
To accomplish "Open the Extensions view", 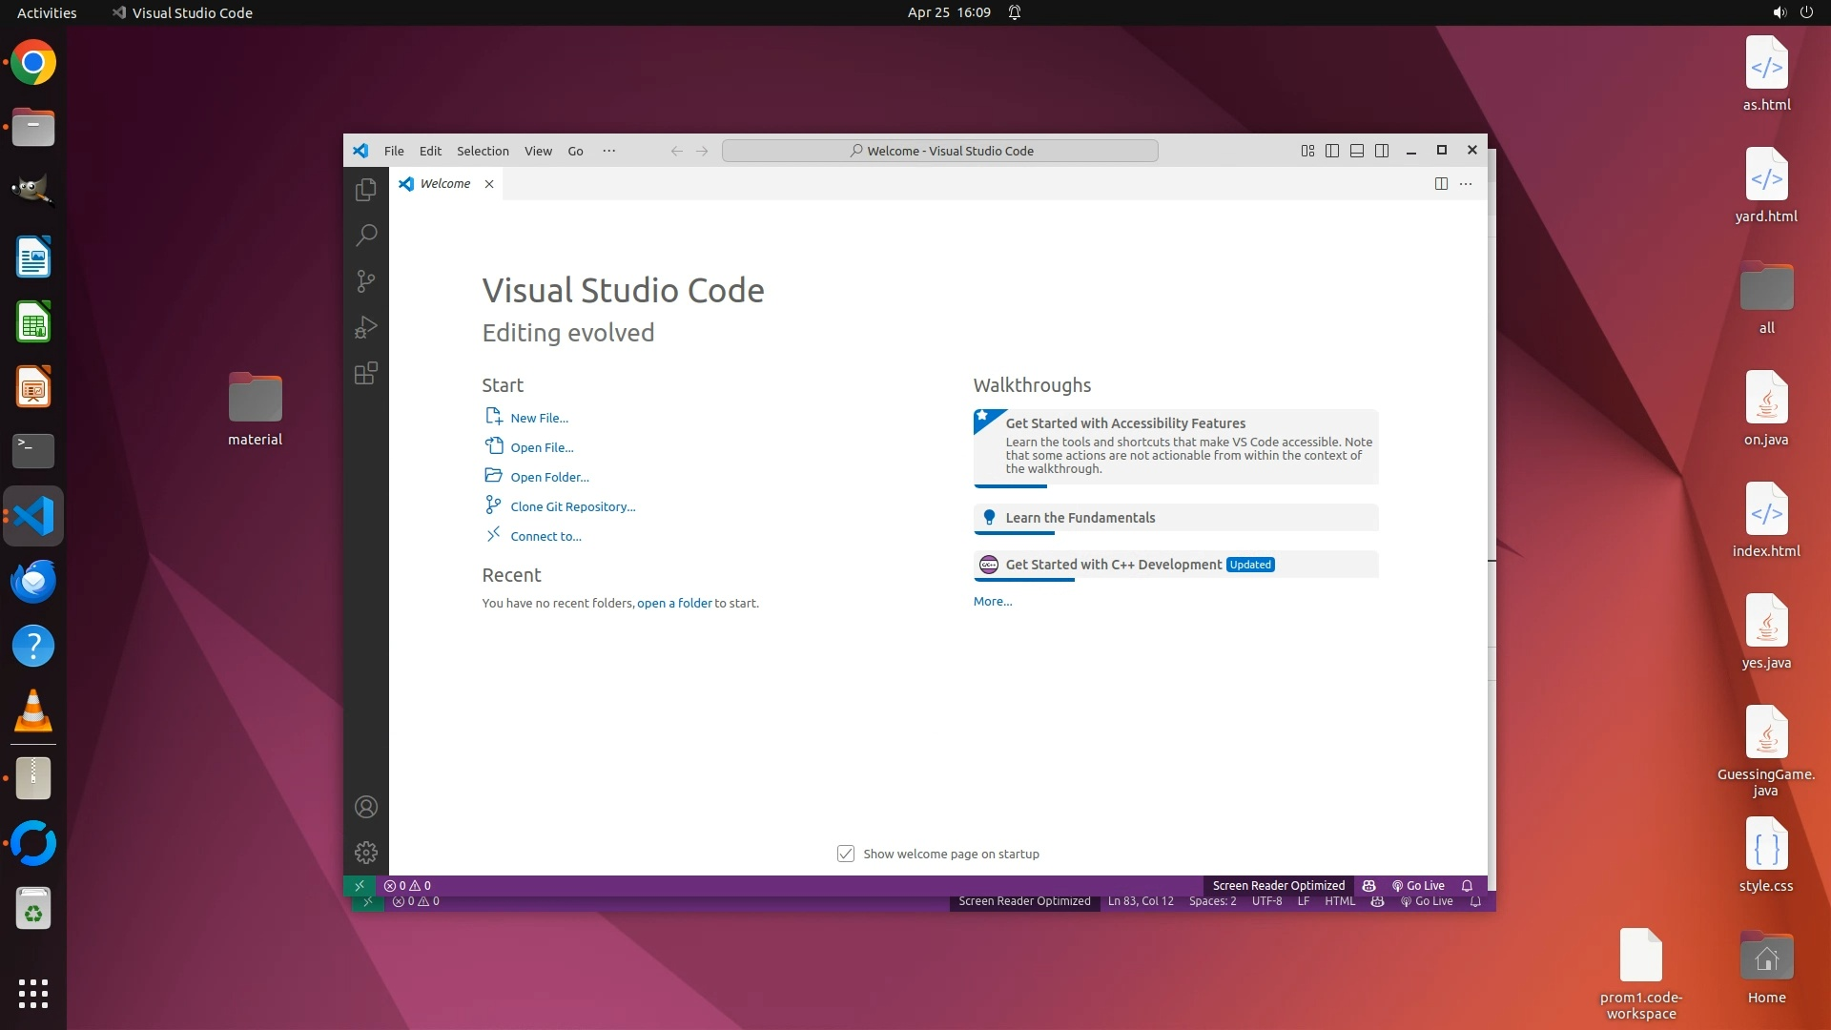I will click(365, 373).
